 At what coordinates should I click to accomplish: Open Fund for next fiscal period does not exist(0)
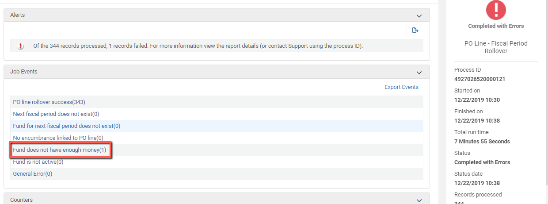(x=67, y=126)
